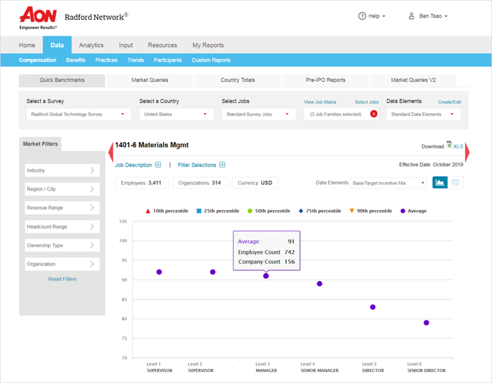The image size is (492, 383).
Task: Switch to the Market Queries tab
Action: tap(150, 80)
